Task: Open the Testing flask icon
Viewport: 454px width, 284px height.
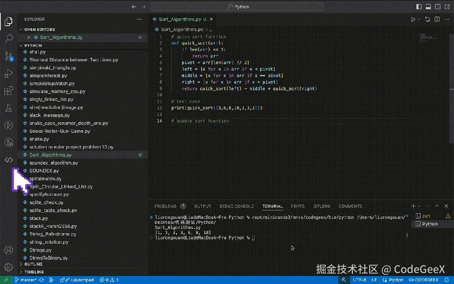Action: pos(8,108)
